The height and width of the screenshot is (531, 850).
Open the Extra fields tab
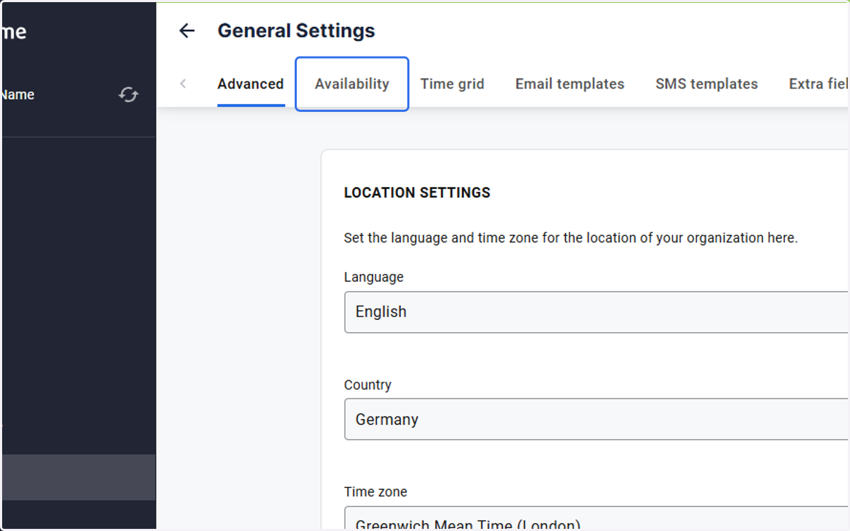pos(818,84)
